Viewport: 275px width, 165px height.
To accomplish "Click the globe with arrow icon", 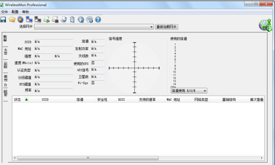I will coord(81,19).
